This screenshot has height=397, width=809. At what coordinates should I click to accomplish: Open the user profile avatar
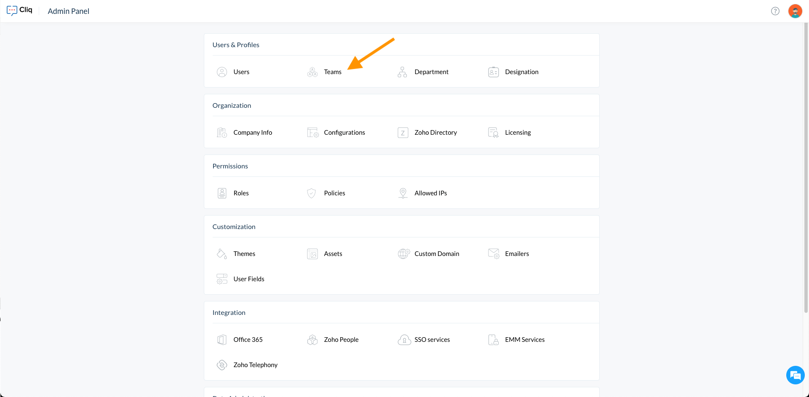coord(795,11)
